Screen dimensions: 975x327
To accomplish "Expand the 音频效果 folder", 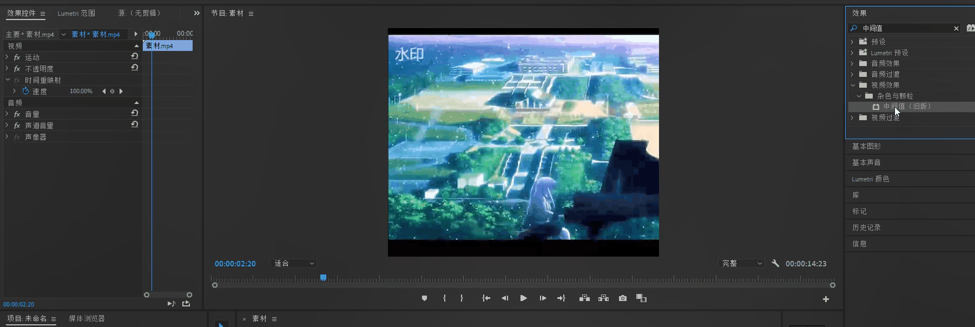I will pyautogui.click(x=852, y=63).
